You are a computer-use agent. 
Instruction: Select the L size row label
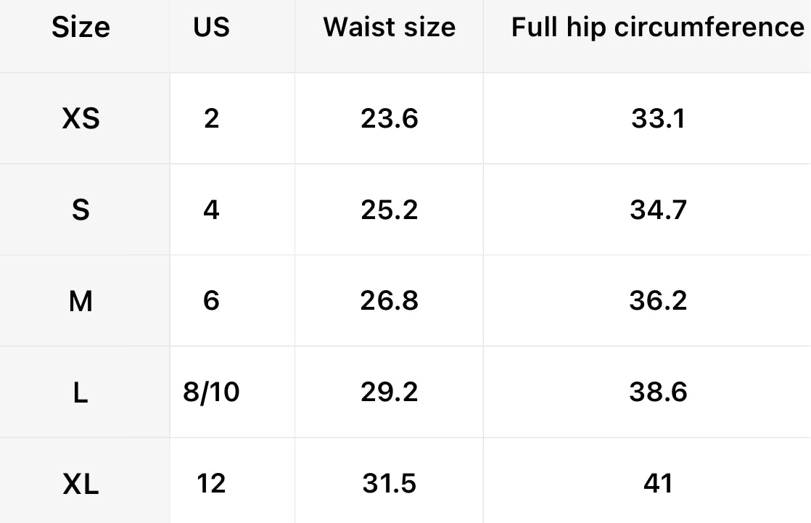point(81,392)
